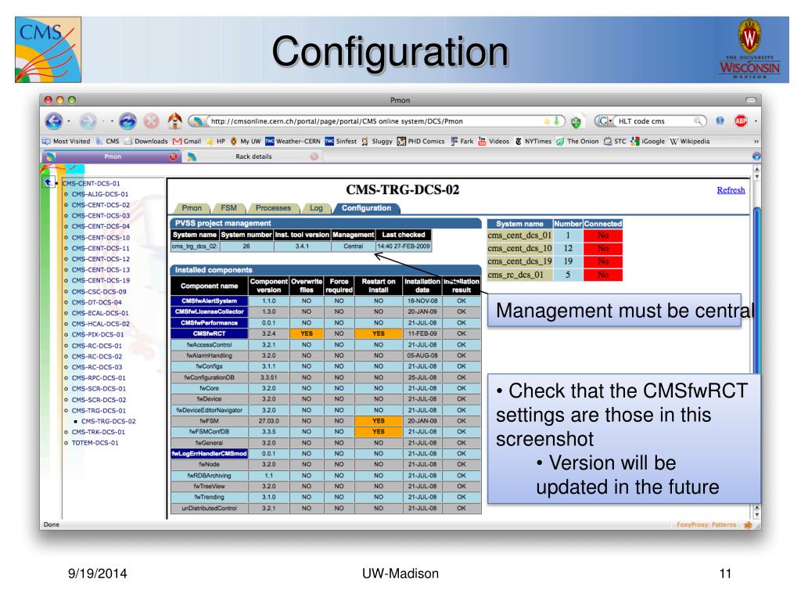The width and height of the screenshot is (801, 601).
Task: Select CMS-CENT-DCS-01 in node tree
Action: [x=92, y=183]
